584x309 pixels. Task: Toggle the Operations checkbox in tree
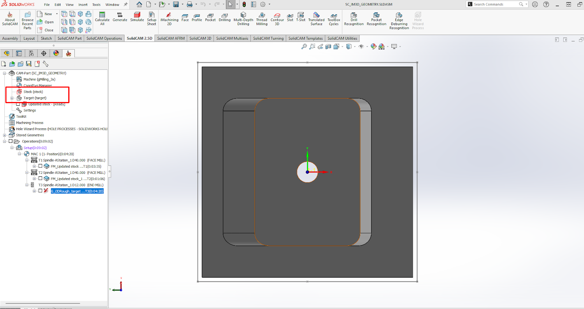[11, 141]
